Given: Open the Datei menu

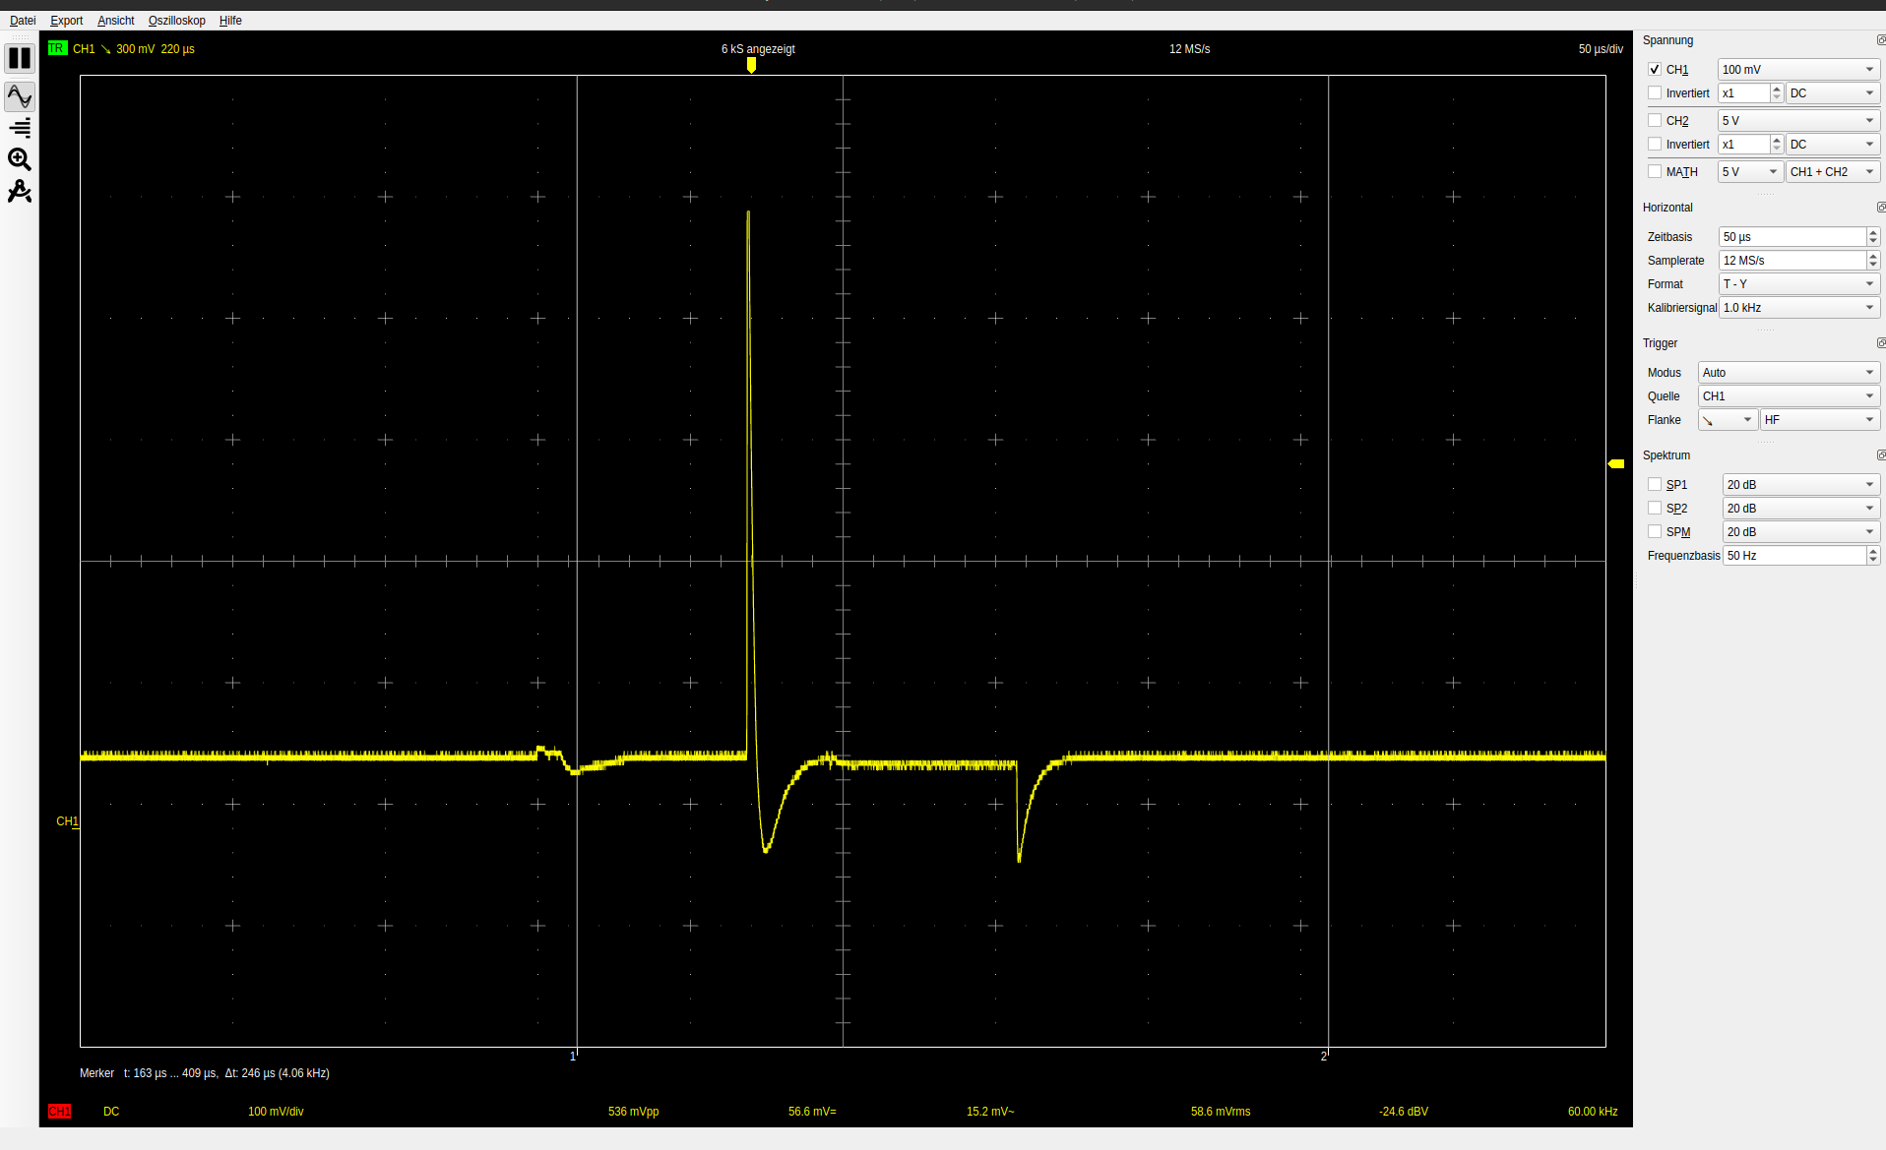Looking at the screenshot, I should (x=23, y=21).
